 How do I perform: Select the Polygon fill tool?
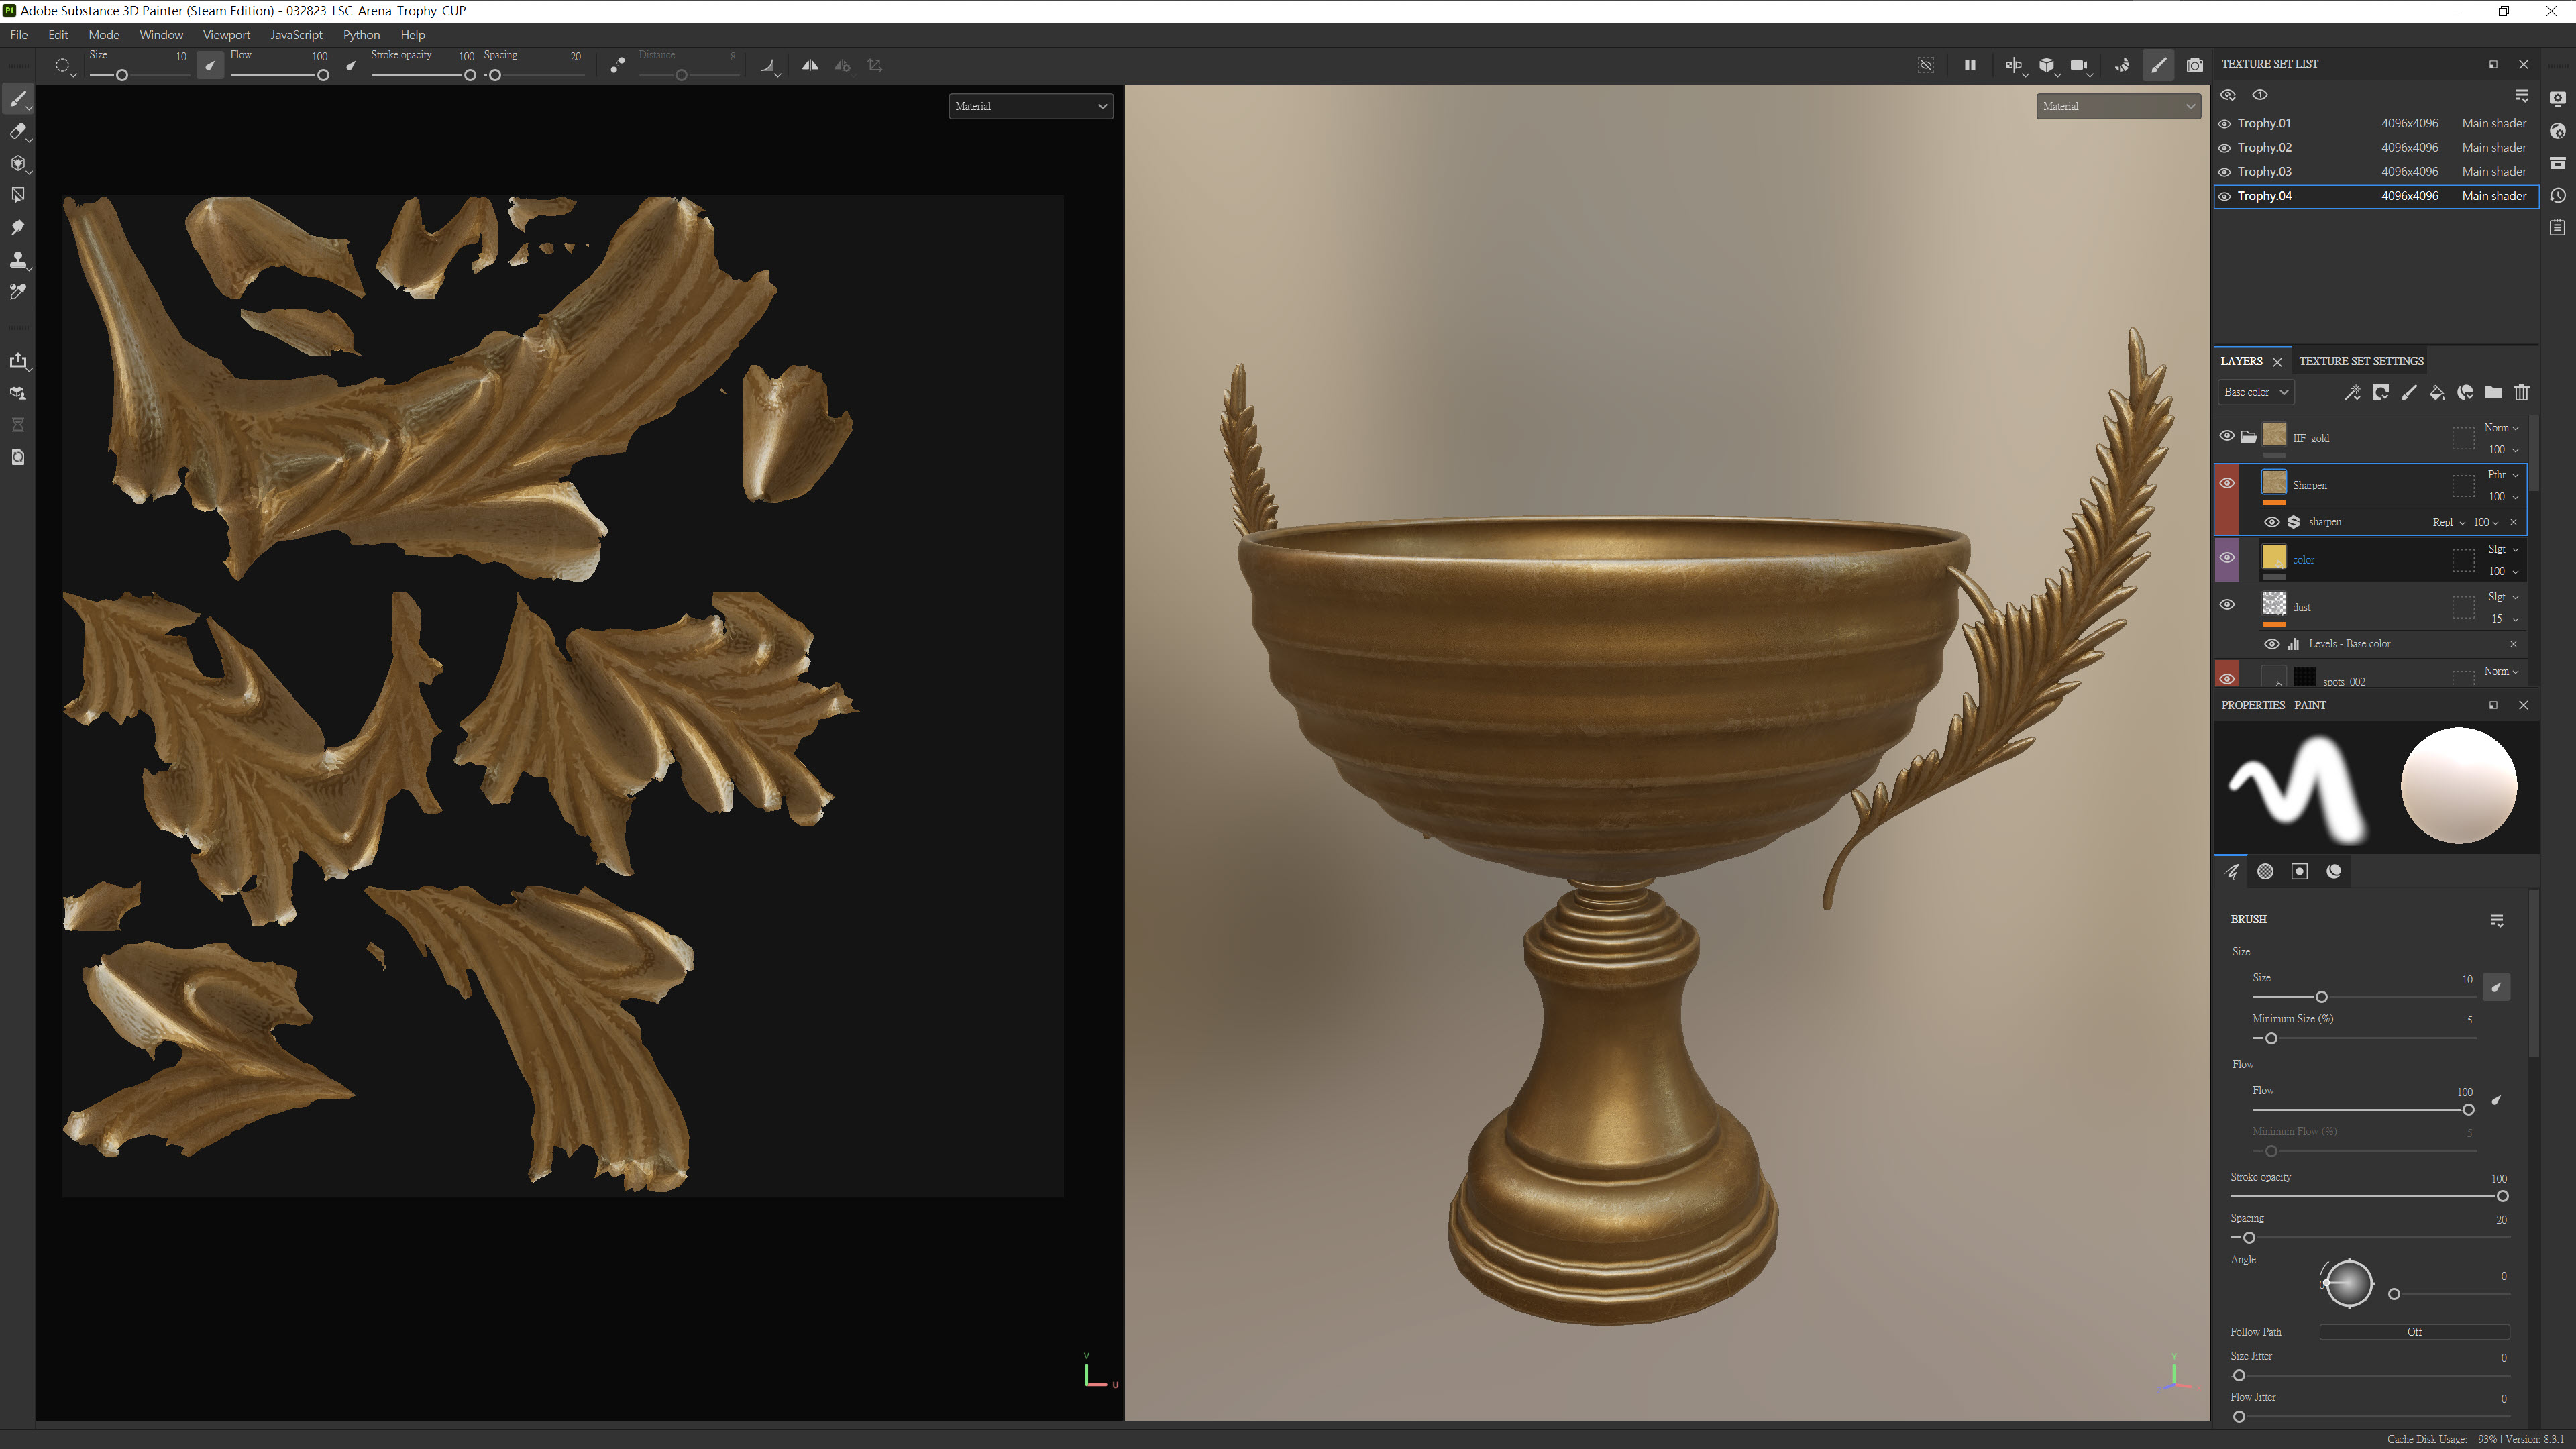click(x=17, y=195)
